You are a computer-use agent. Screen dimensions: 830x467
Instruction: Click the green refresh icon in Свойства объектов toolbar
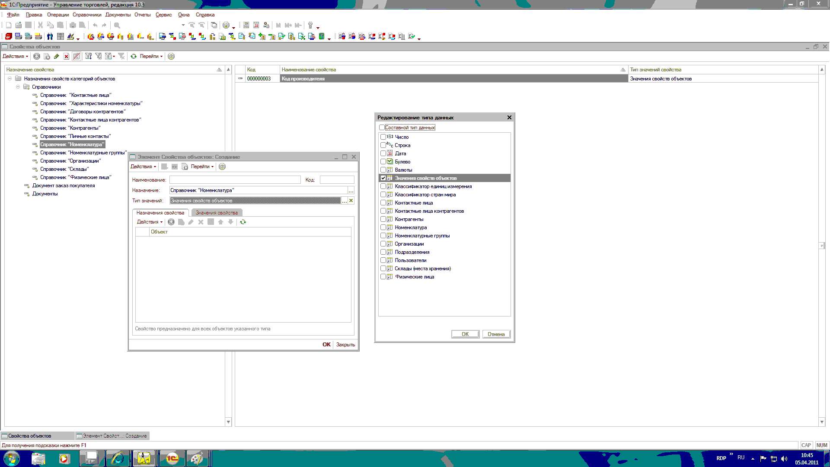point(134,56)
